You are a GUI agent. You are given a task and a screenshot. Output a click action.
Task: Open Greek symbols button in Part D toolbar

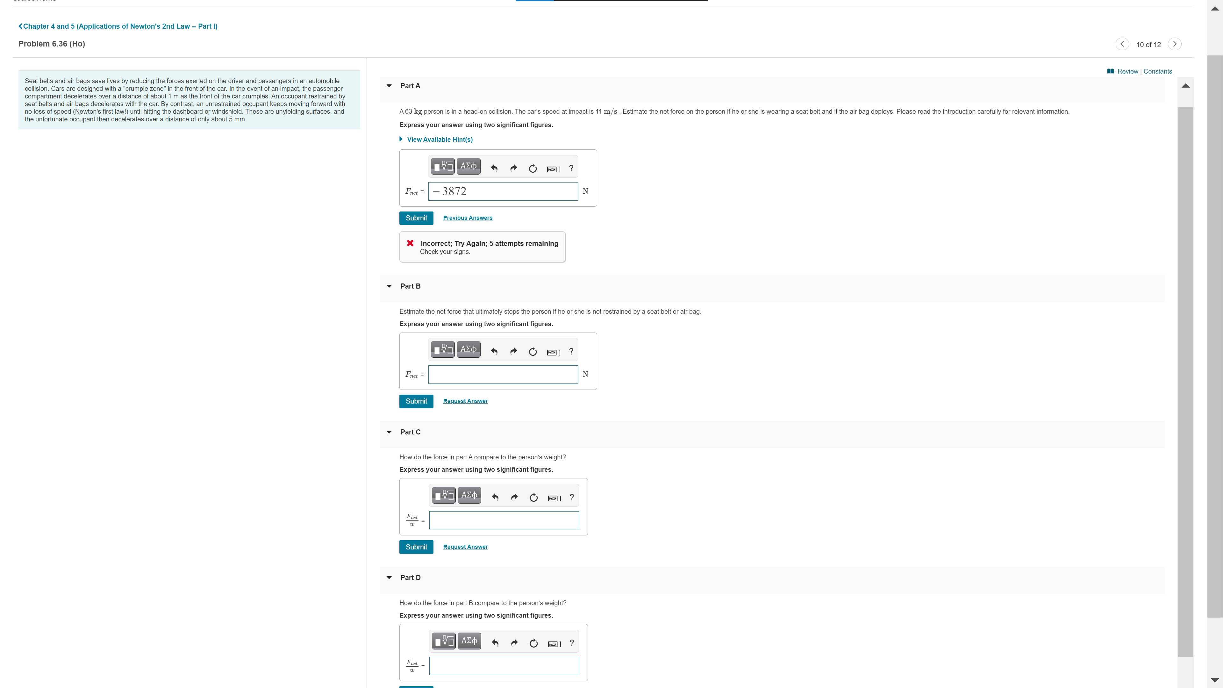point(469,641)
